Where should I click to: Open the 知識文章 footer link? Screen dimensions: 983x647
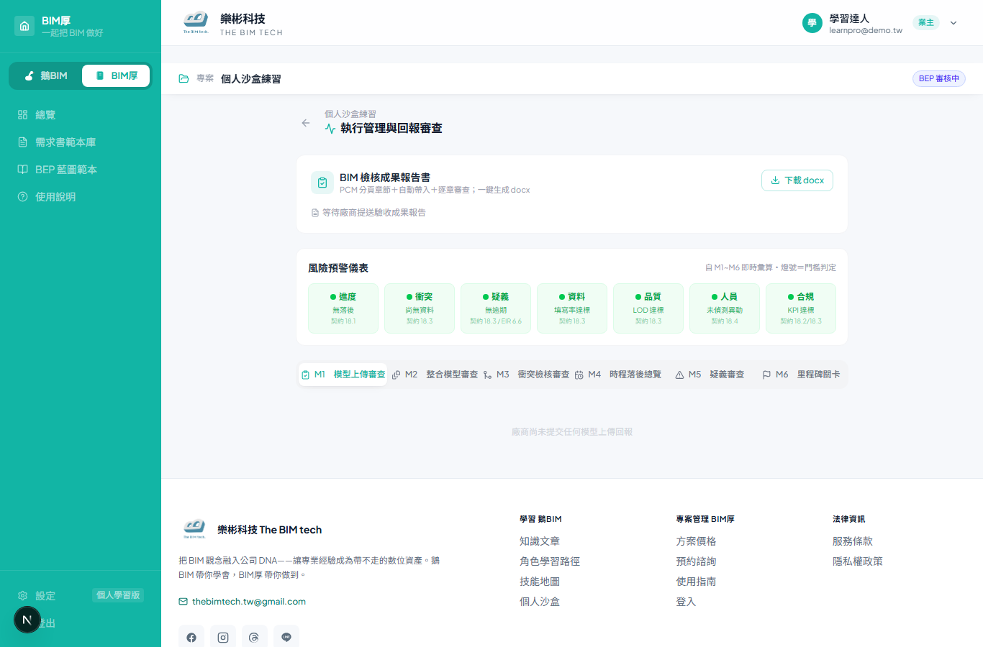(x=540, y=541)
